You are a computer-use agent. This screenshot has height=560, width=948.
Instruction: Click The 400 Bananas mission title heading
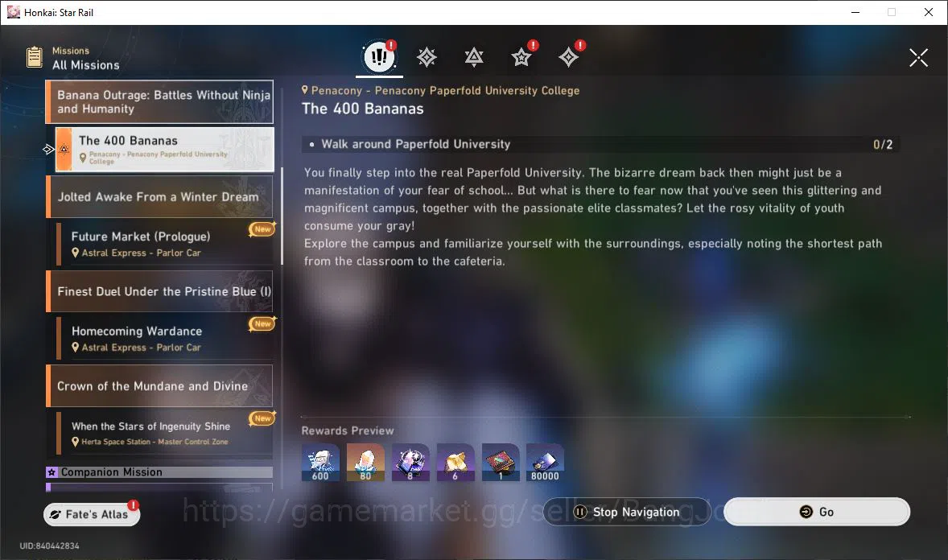pos(363,109)
